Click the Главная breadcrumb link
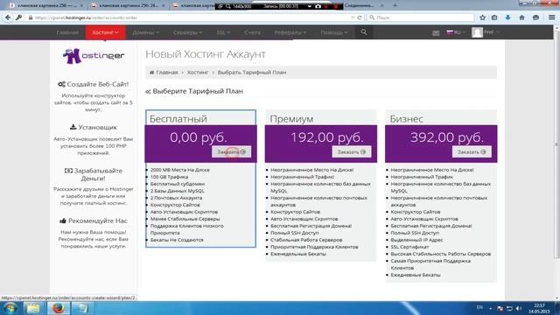The width and height of the screenshot is (560, 315). [167, 73]
